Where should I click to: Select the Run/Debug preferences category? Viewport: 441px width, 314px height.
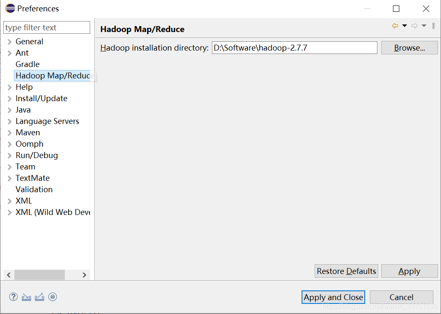pyautogui.click(x=37, y=155)
